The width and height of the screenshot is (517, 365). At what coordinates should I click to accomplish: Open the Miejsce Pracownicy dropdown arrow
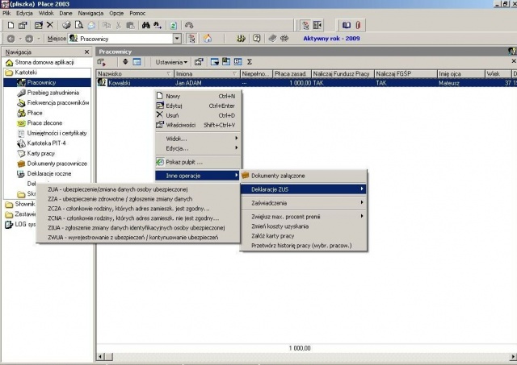point(177,39)
